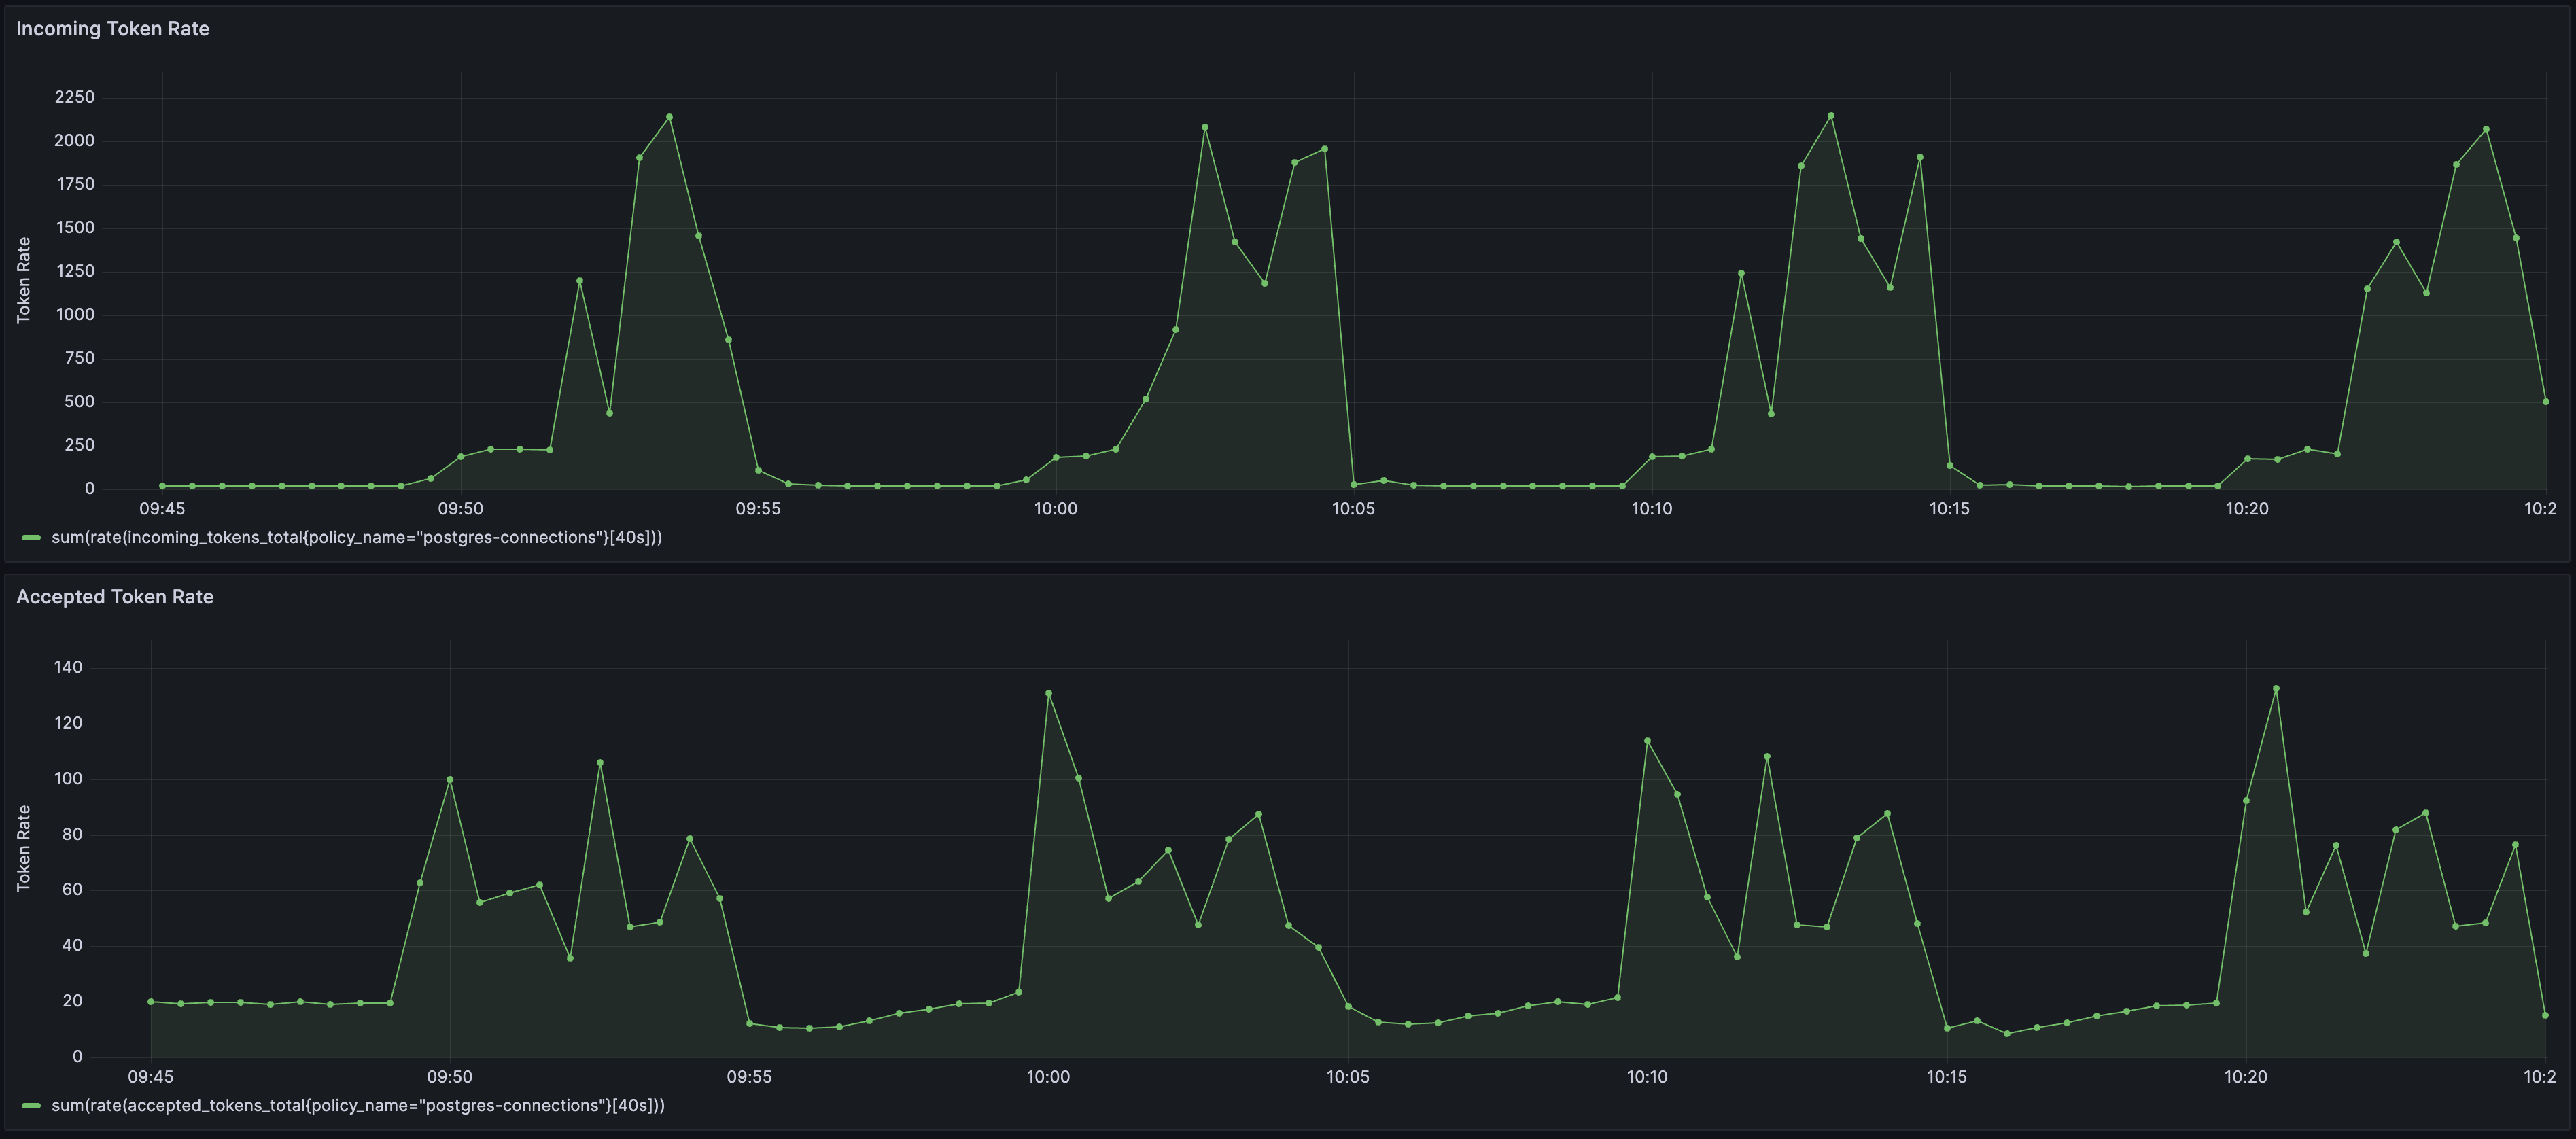Open the Accepted Token Rate panel title
The width and height of the screenshot is (2576, 1139).
click(x=115, y=597)
